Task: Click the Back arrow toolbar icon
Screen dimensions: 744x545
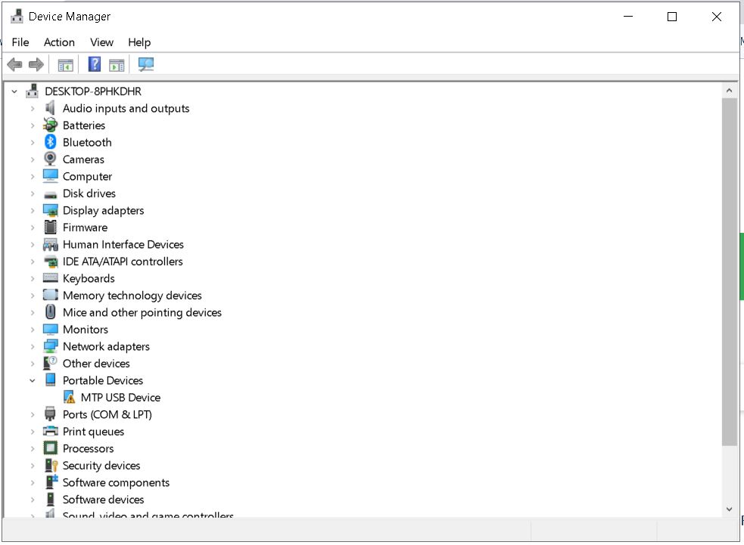Action: [x=14, y=64]
